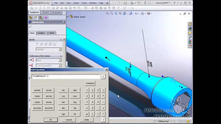Click Cancel in the Add Equation dialog
The image size is (221, 124).
click(x=69, y=120)
